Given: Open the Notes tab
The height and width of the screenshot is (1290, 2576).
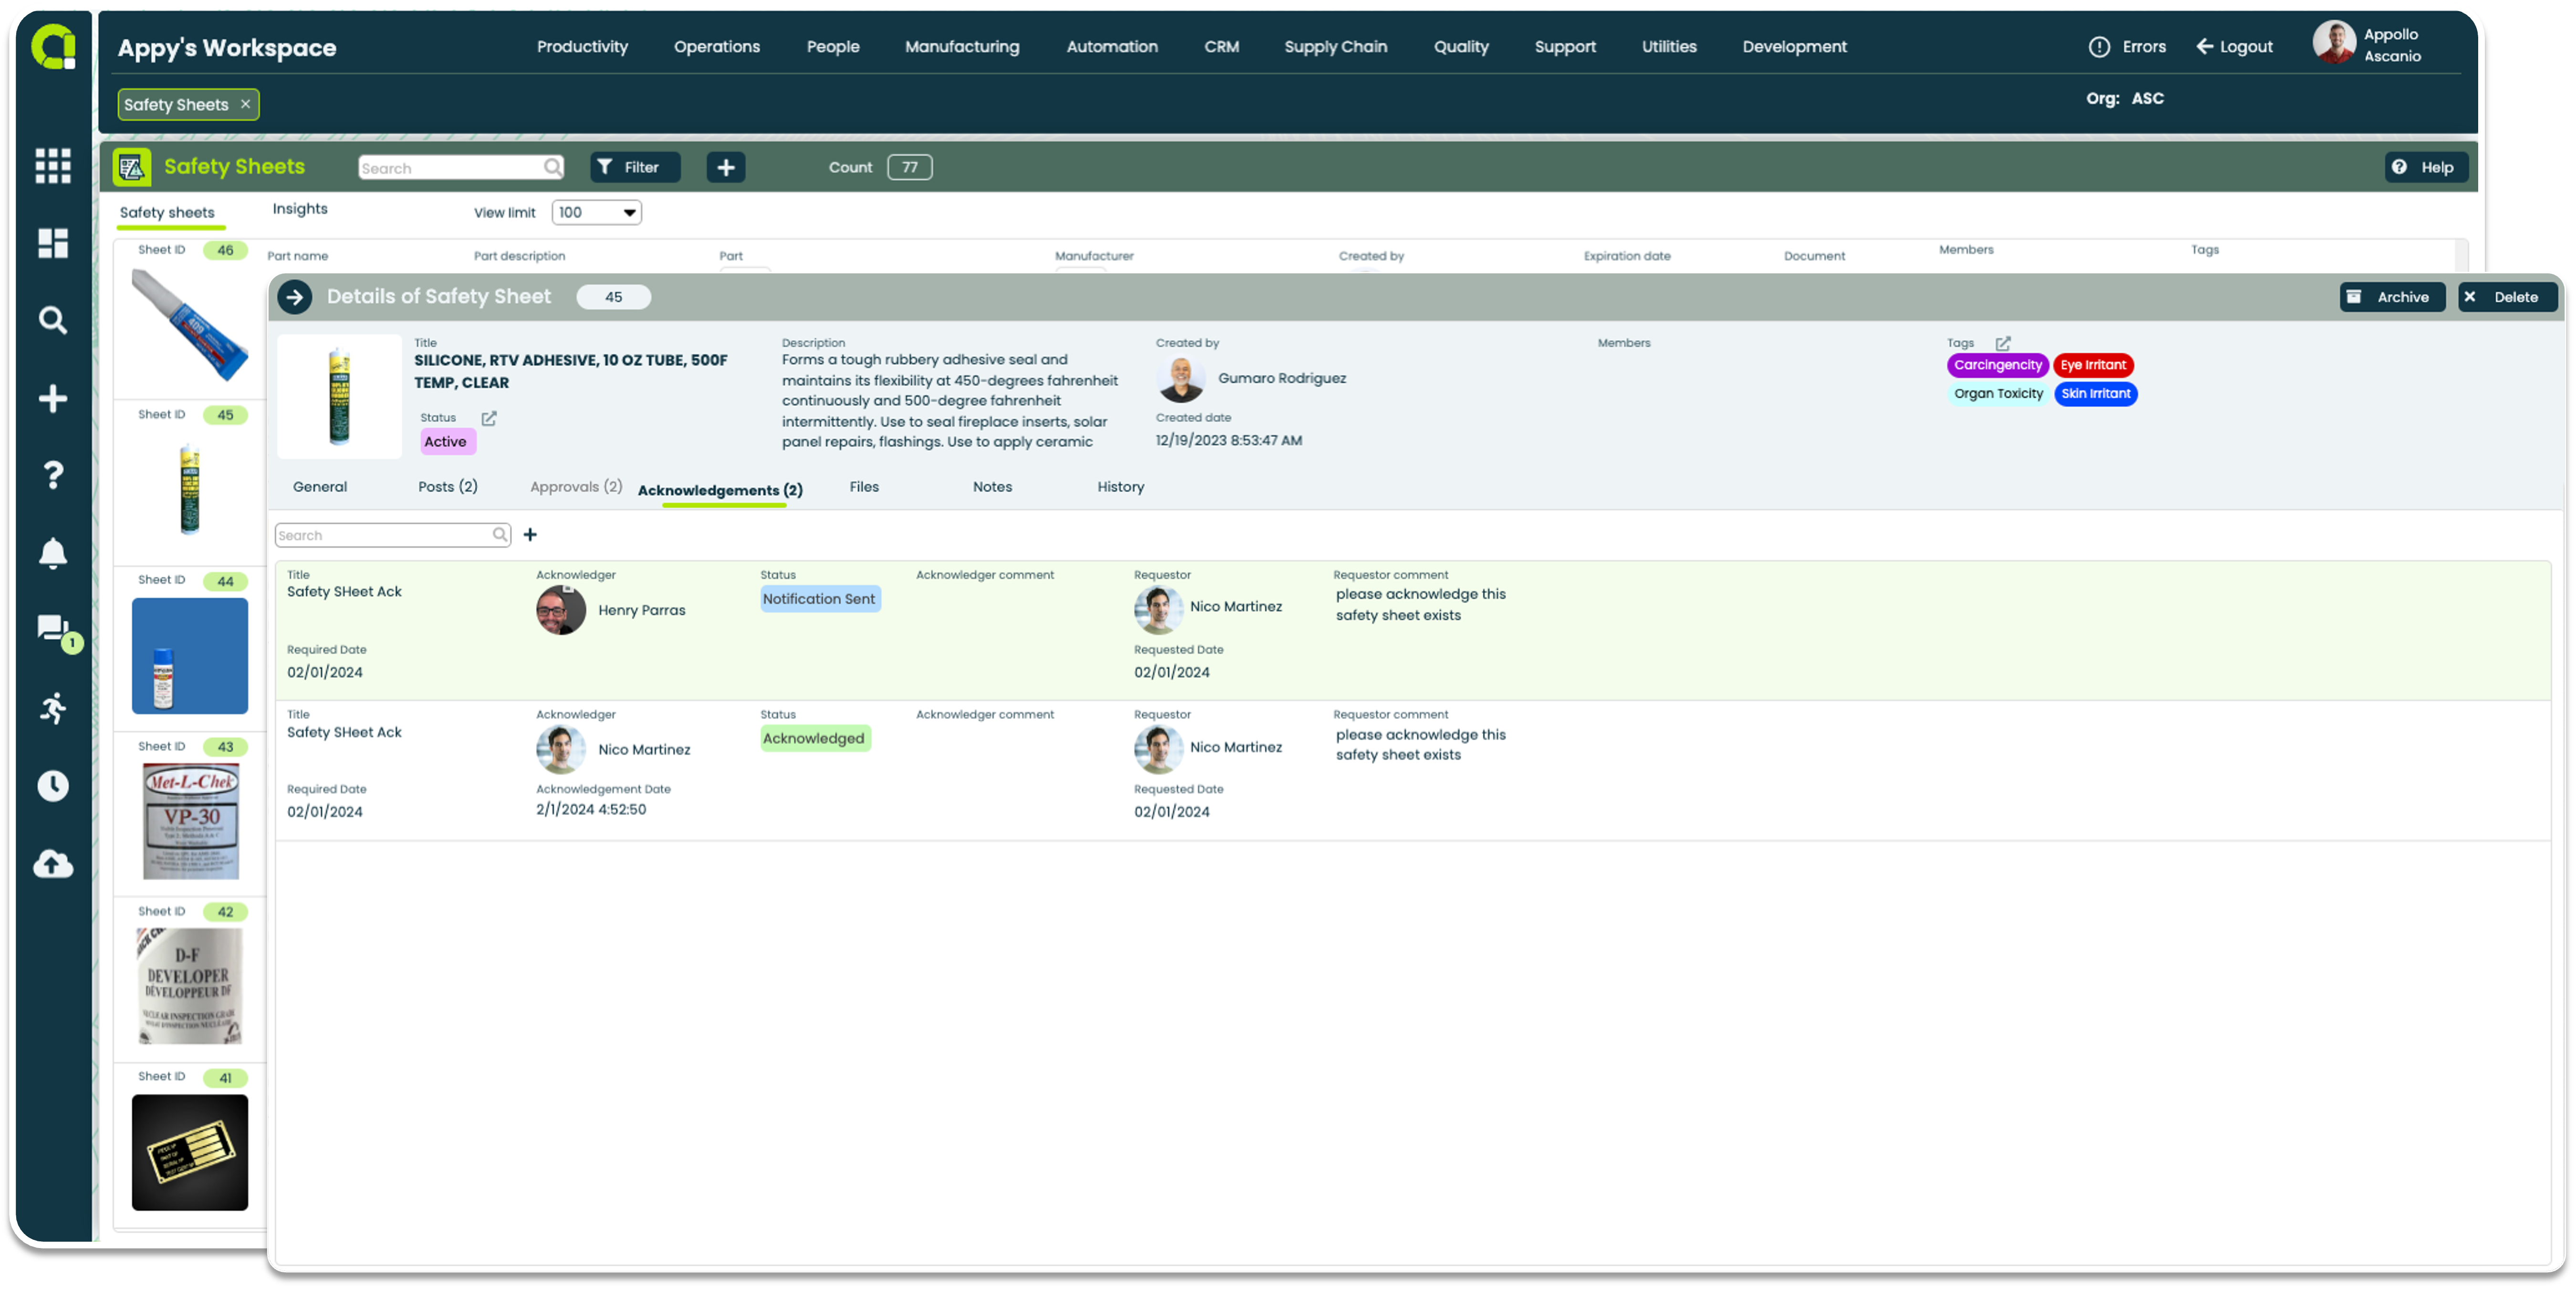Looking at the screenshot, I should coord(992,487).
